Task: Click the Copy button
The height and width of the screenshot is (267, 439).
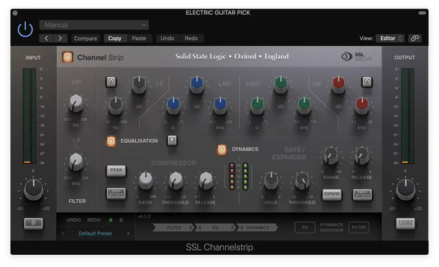Action: (115, 38)
